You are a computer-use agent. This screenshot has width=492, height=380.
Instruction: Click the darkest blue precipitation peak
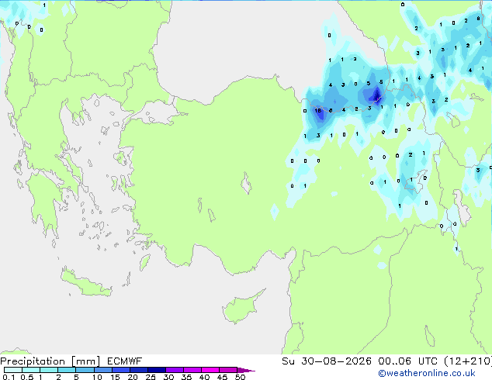[x=376, y=95]
